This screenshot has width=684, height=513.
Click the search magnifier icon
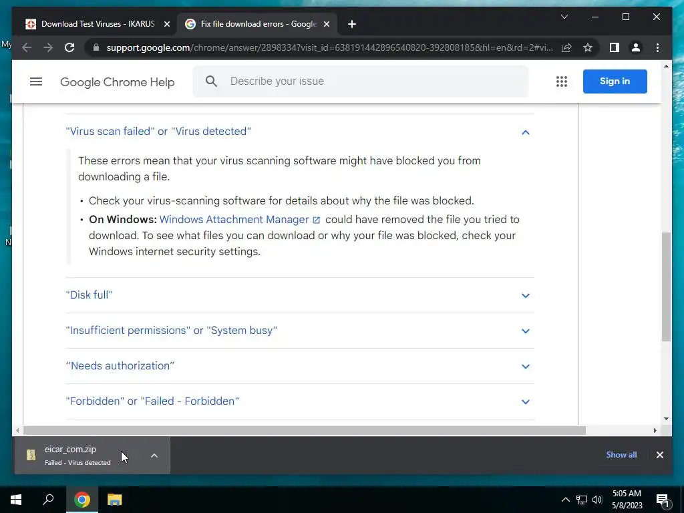click(x=211, y=81)
